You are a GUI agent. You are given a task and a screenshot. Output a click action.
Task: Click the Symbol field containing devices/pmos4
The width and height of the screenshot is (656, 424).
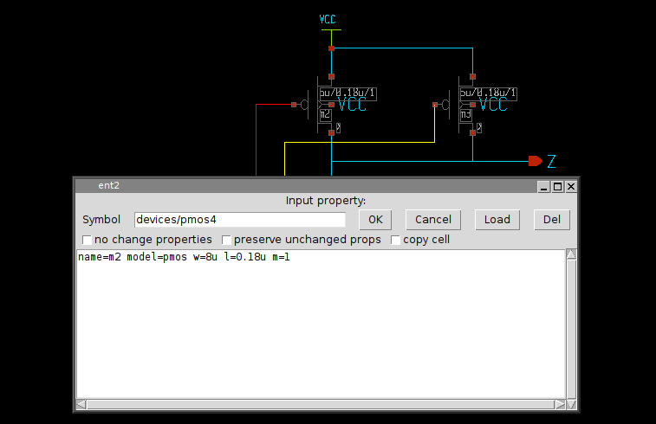(x=239, y=220)
